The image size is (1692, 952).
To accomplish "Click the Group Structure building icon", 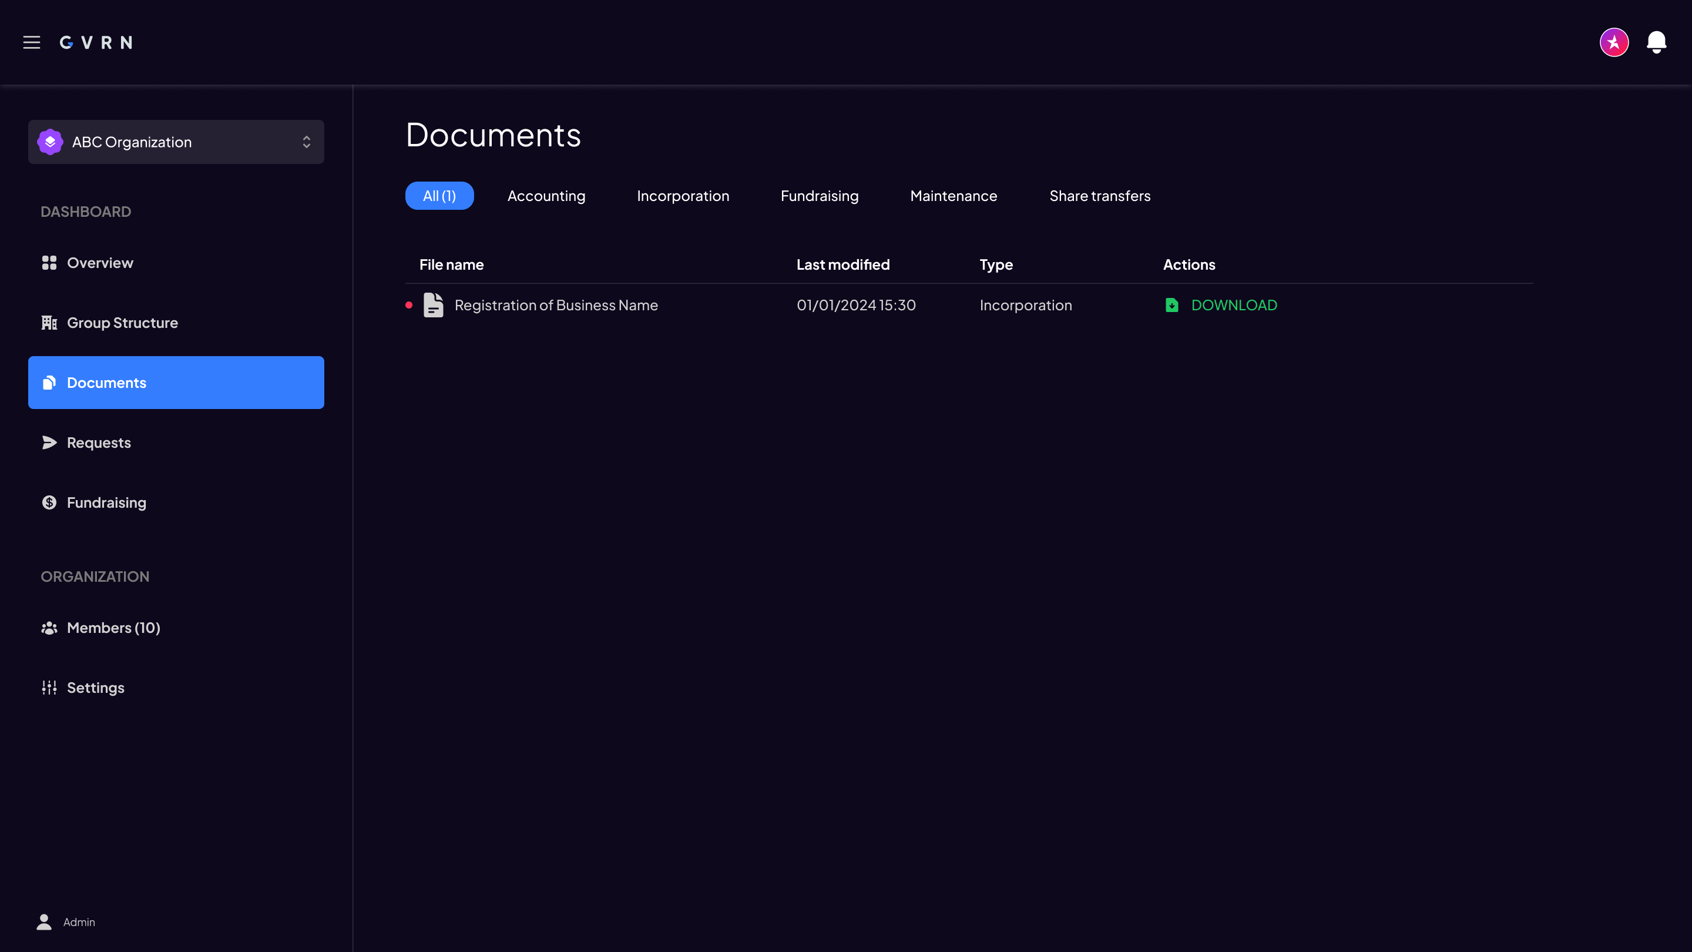I will tap(49, 323).
